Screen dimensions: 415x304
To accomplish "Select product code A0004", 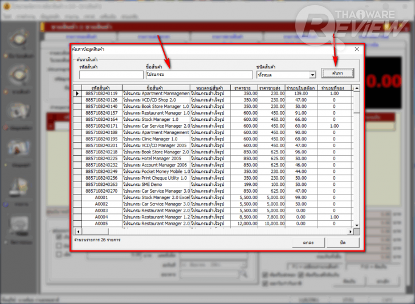I will coord(101,217).
